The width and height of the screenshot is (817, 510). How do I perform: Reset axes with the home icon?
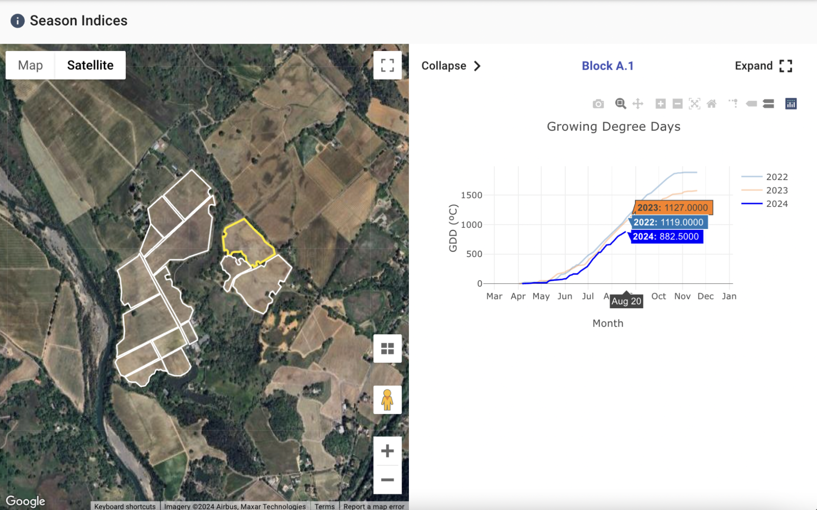click(x=712, y=104)
